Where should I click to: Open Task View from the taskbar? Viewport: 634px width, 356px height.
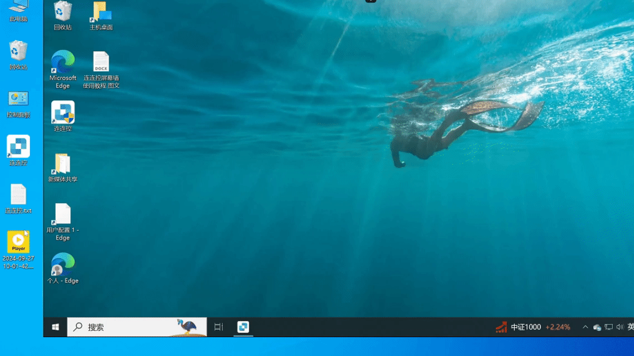click(219, 327)
